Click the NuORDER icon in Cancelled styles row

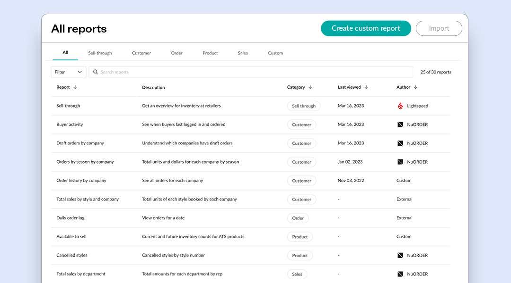[400, 256]
